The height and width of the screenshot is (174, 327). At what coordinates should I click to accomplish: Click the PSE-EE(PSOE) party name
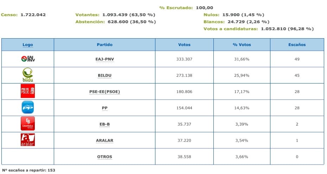tap(104, 92)
